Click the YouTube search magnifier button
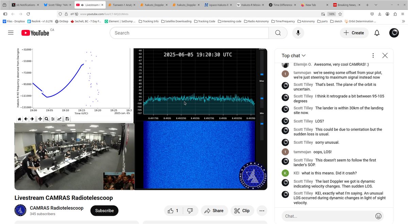Image resolution: width=408 pixels, height=224 pixels. (278, 33)
